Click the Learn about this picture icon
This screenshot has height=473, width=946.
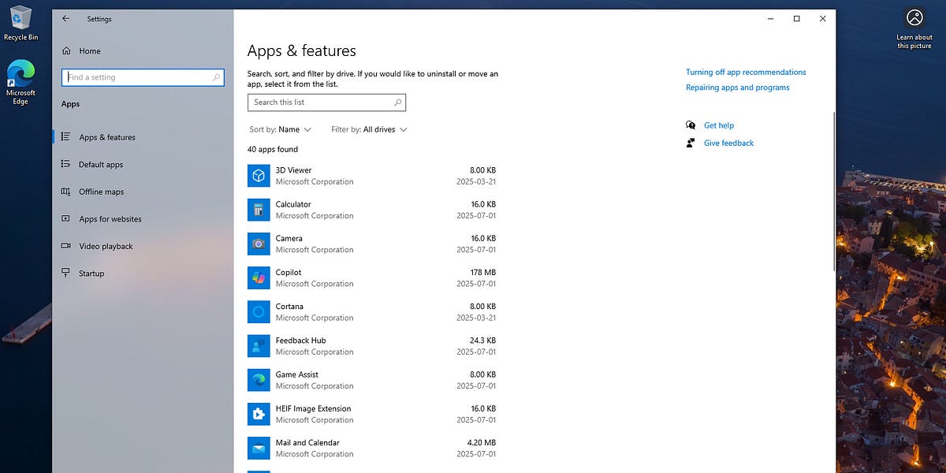[x=914, y=17]
